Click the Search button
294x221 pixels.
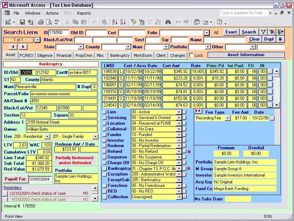249,32
